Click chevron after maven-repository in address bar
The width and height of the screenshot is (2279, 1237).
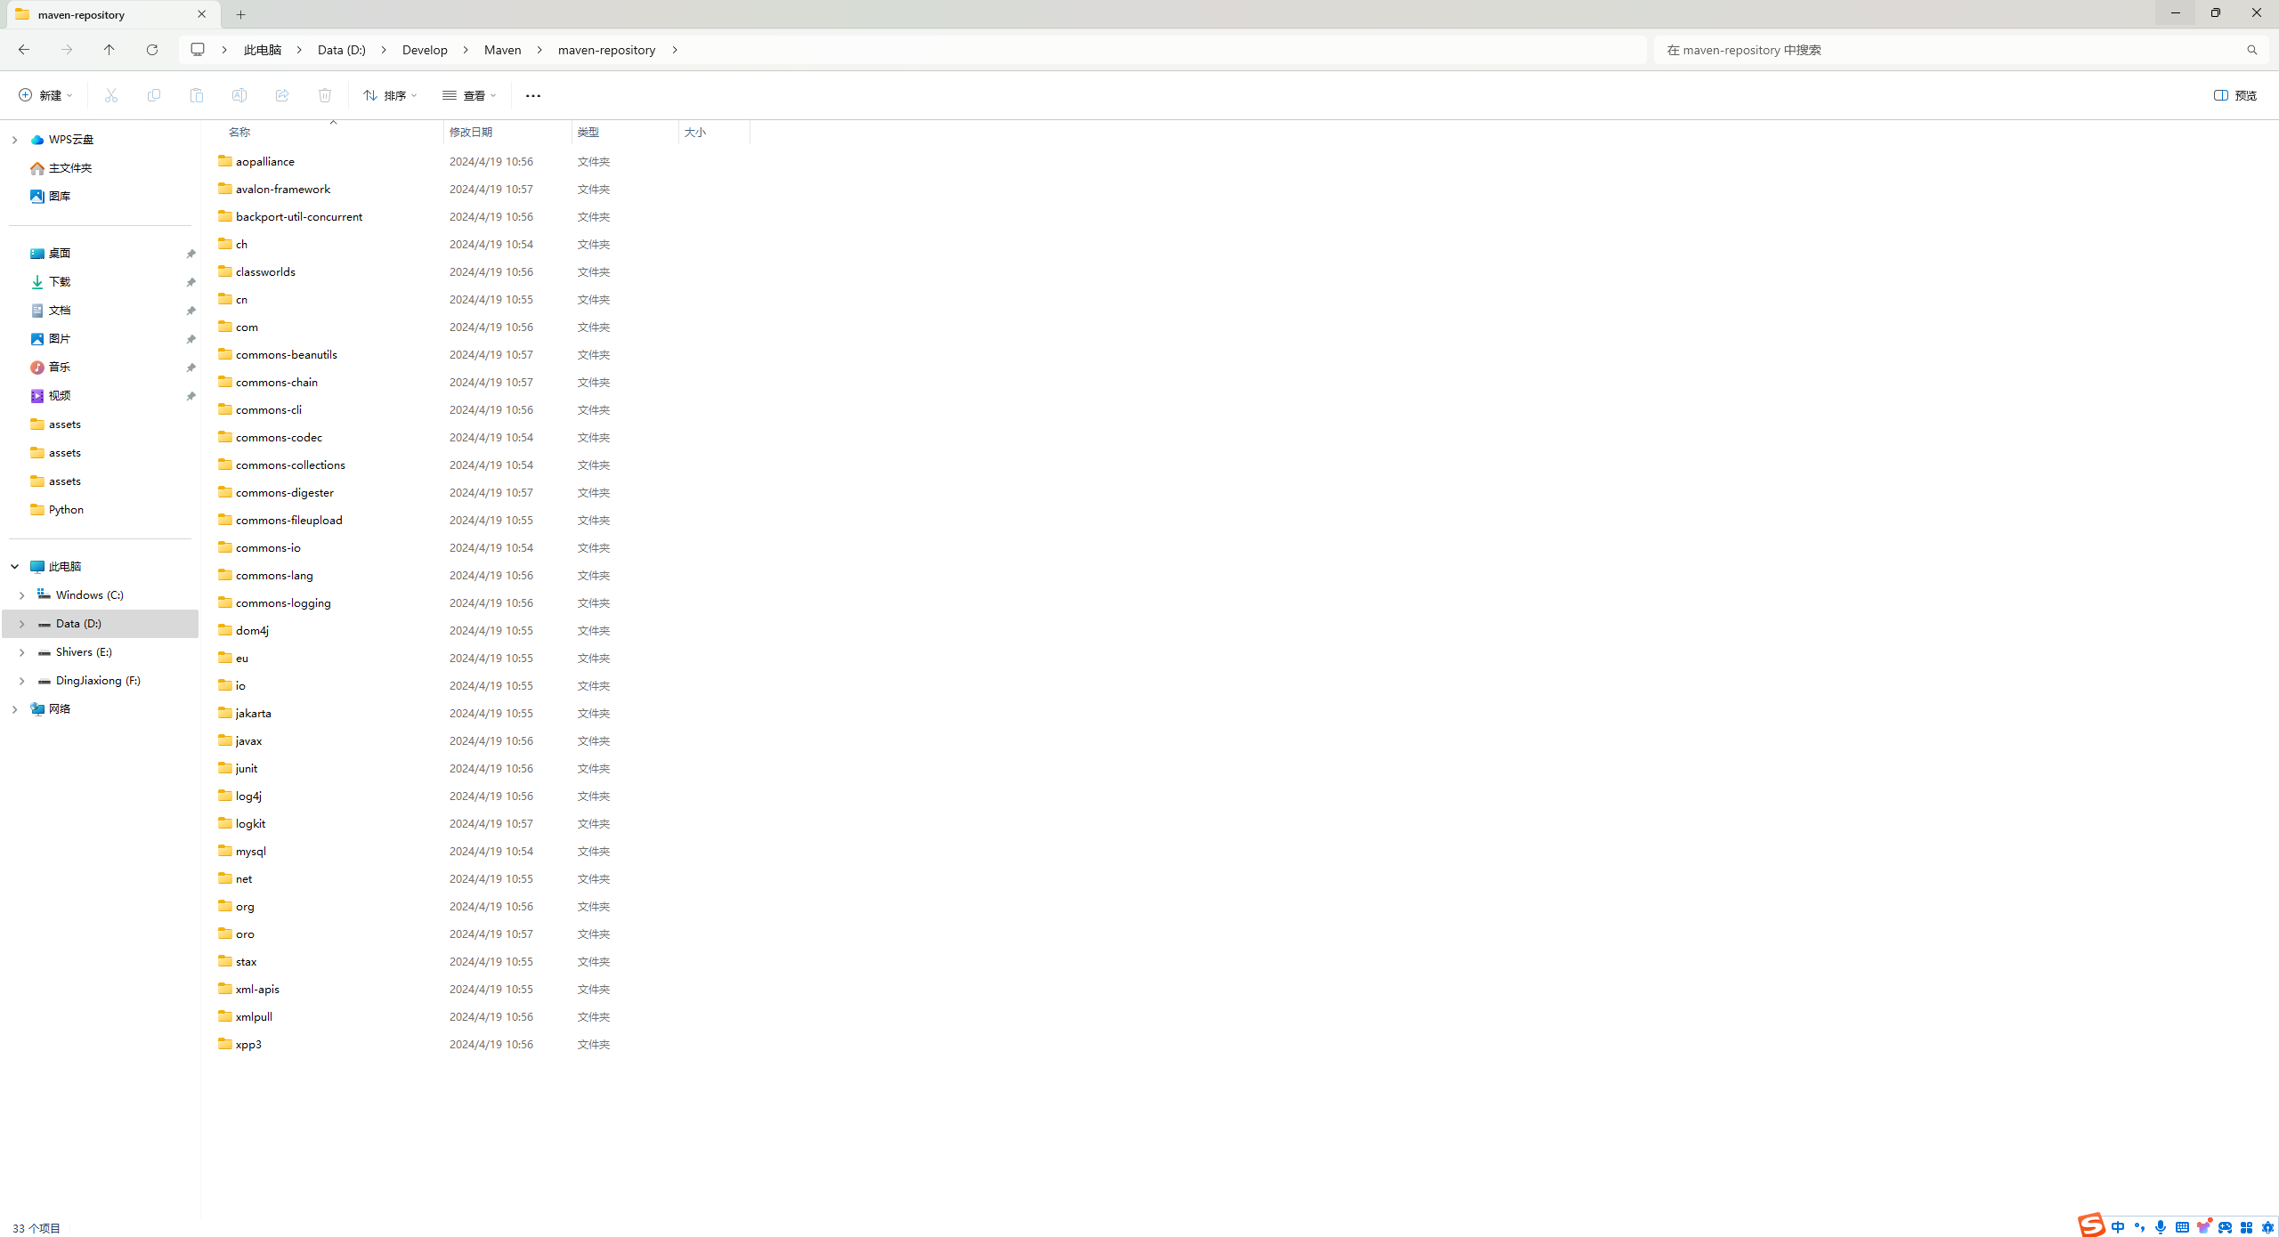(675, 50)
